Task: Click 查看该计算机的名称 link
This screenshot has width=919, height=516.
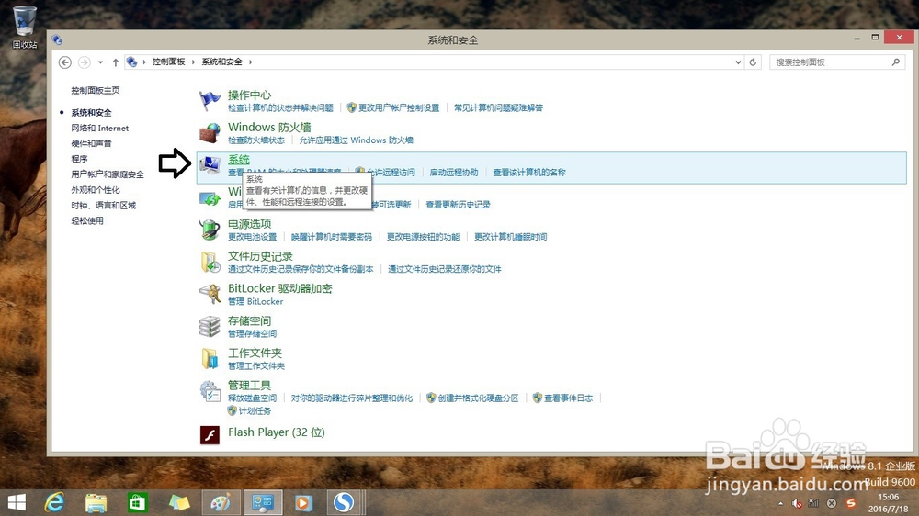Action: pos(529,173)
